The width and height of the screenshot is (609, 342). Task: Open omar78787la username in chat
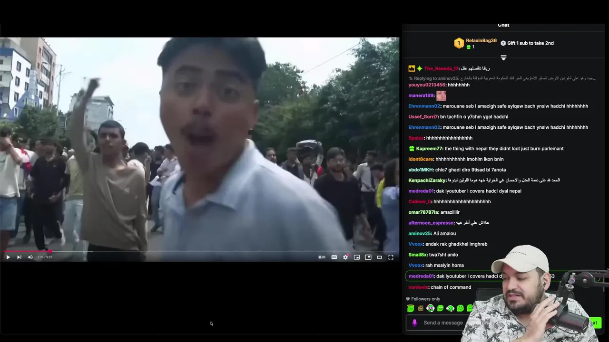point(423,212)
